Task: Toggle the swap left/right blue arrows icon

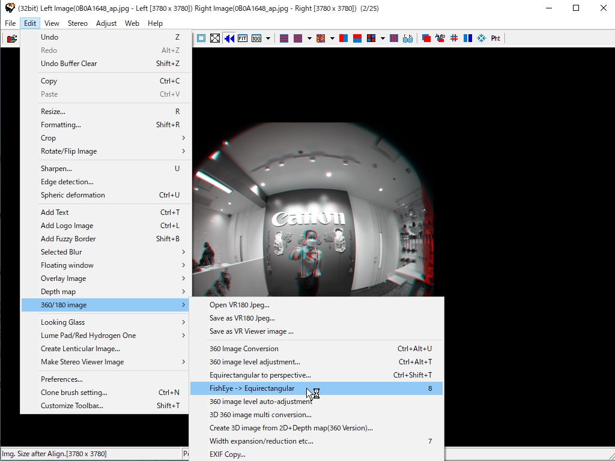Action: click(x=229, y=38)
